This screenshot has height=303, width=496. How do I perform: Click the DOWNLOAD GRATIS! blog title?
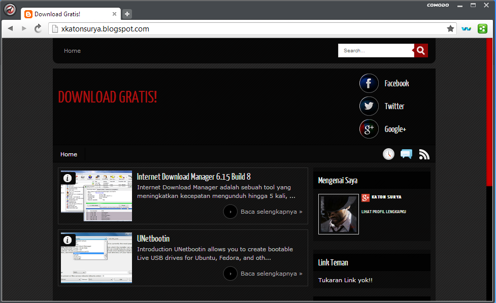coord(108,97)
